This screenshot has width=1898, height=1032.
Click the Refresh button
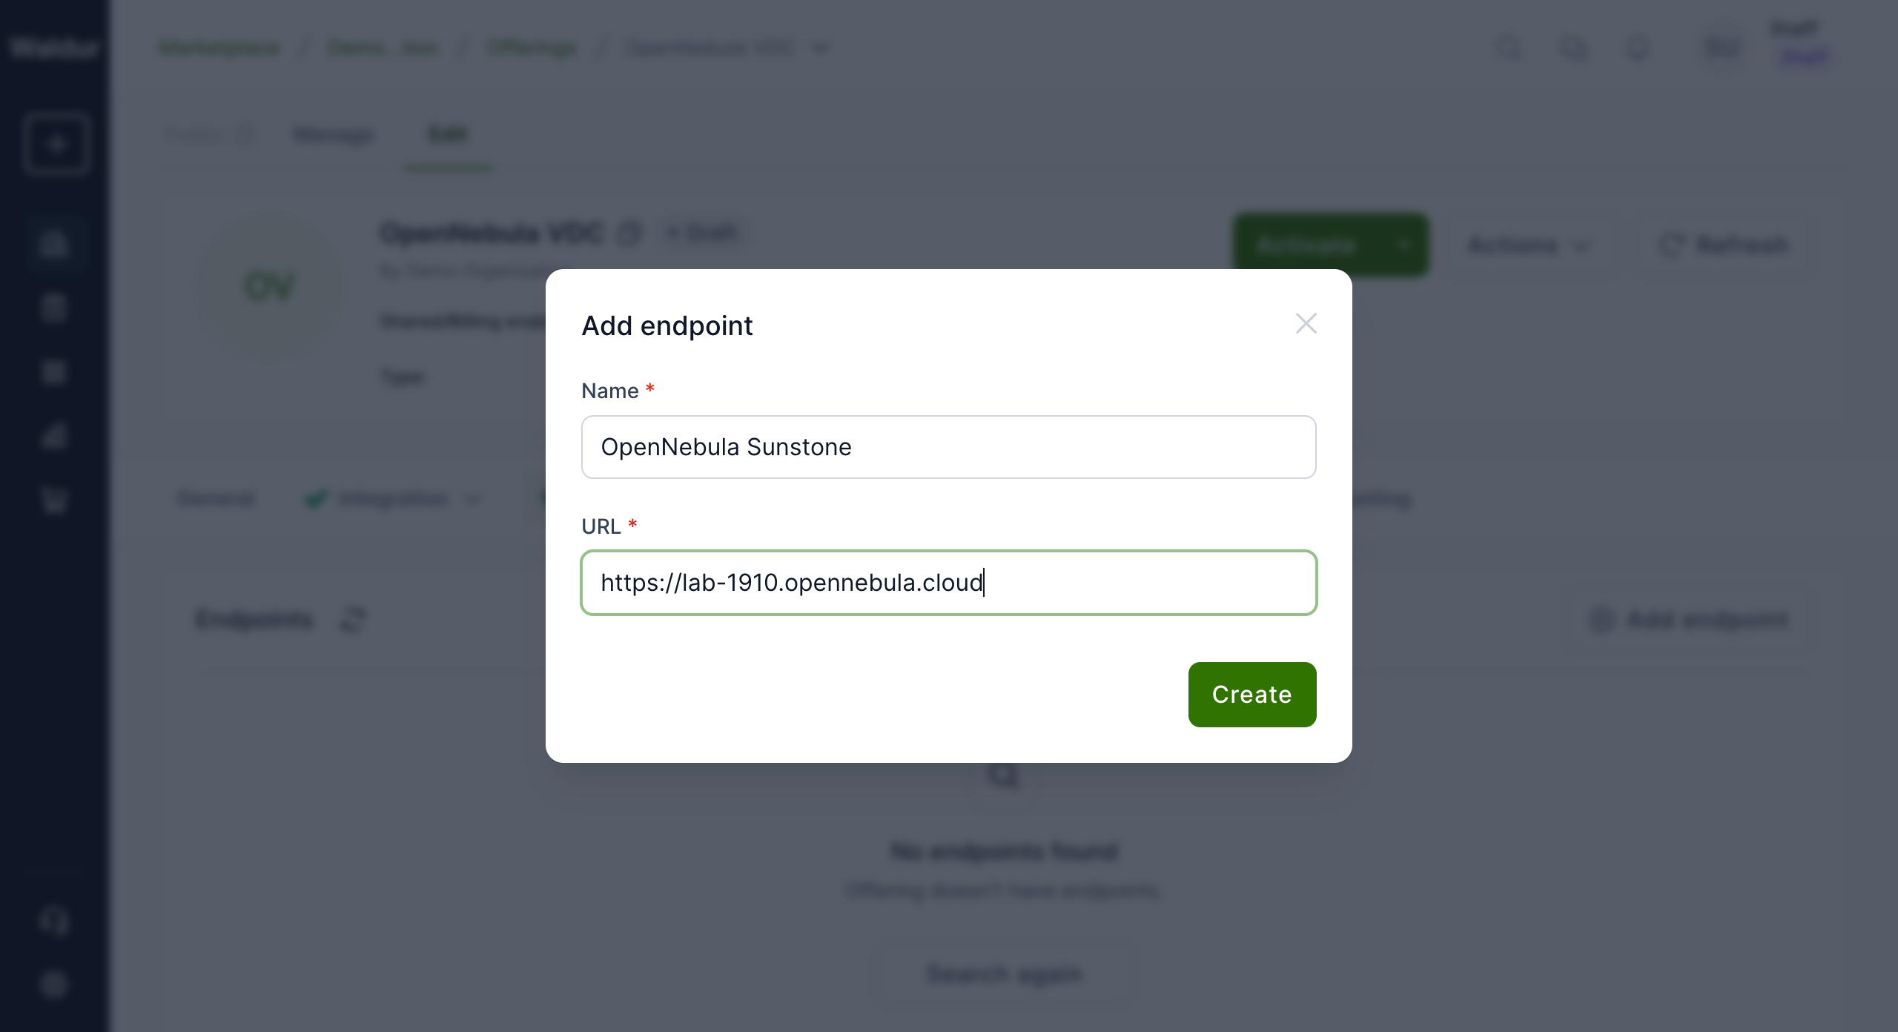pos(1725,245)
